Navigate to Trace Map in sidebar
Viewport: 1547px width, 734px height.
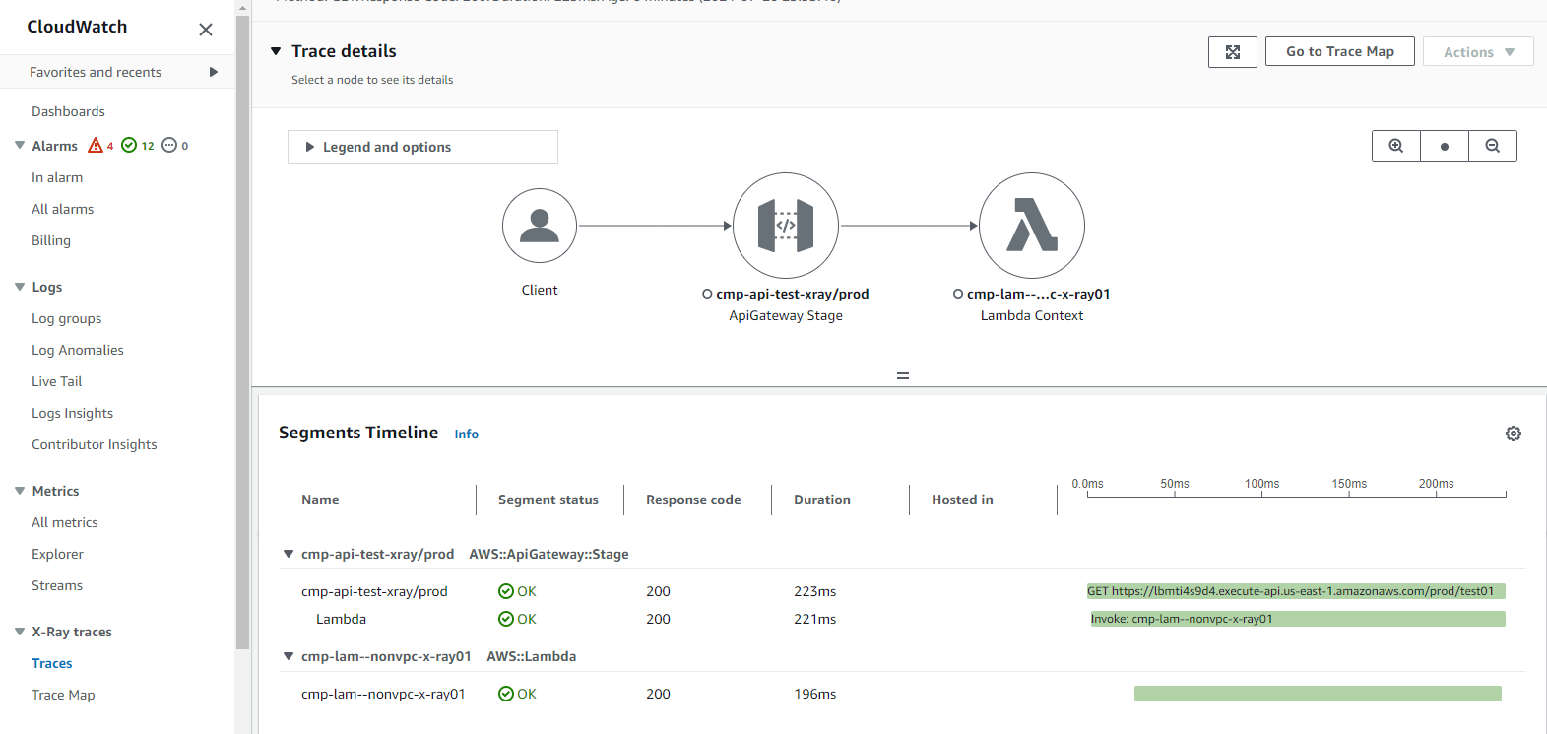pos(63,695)
